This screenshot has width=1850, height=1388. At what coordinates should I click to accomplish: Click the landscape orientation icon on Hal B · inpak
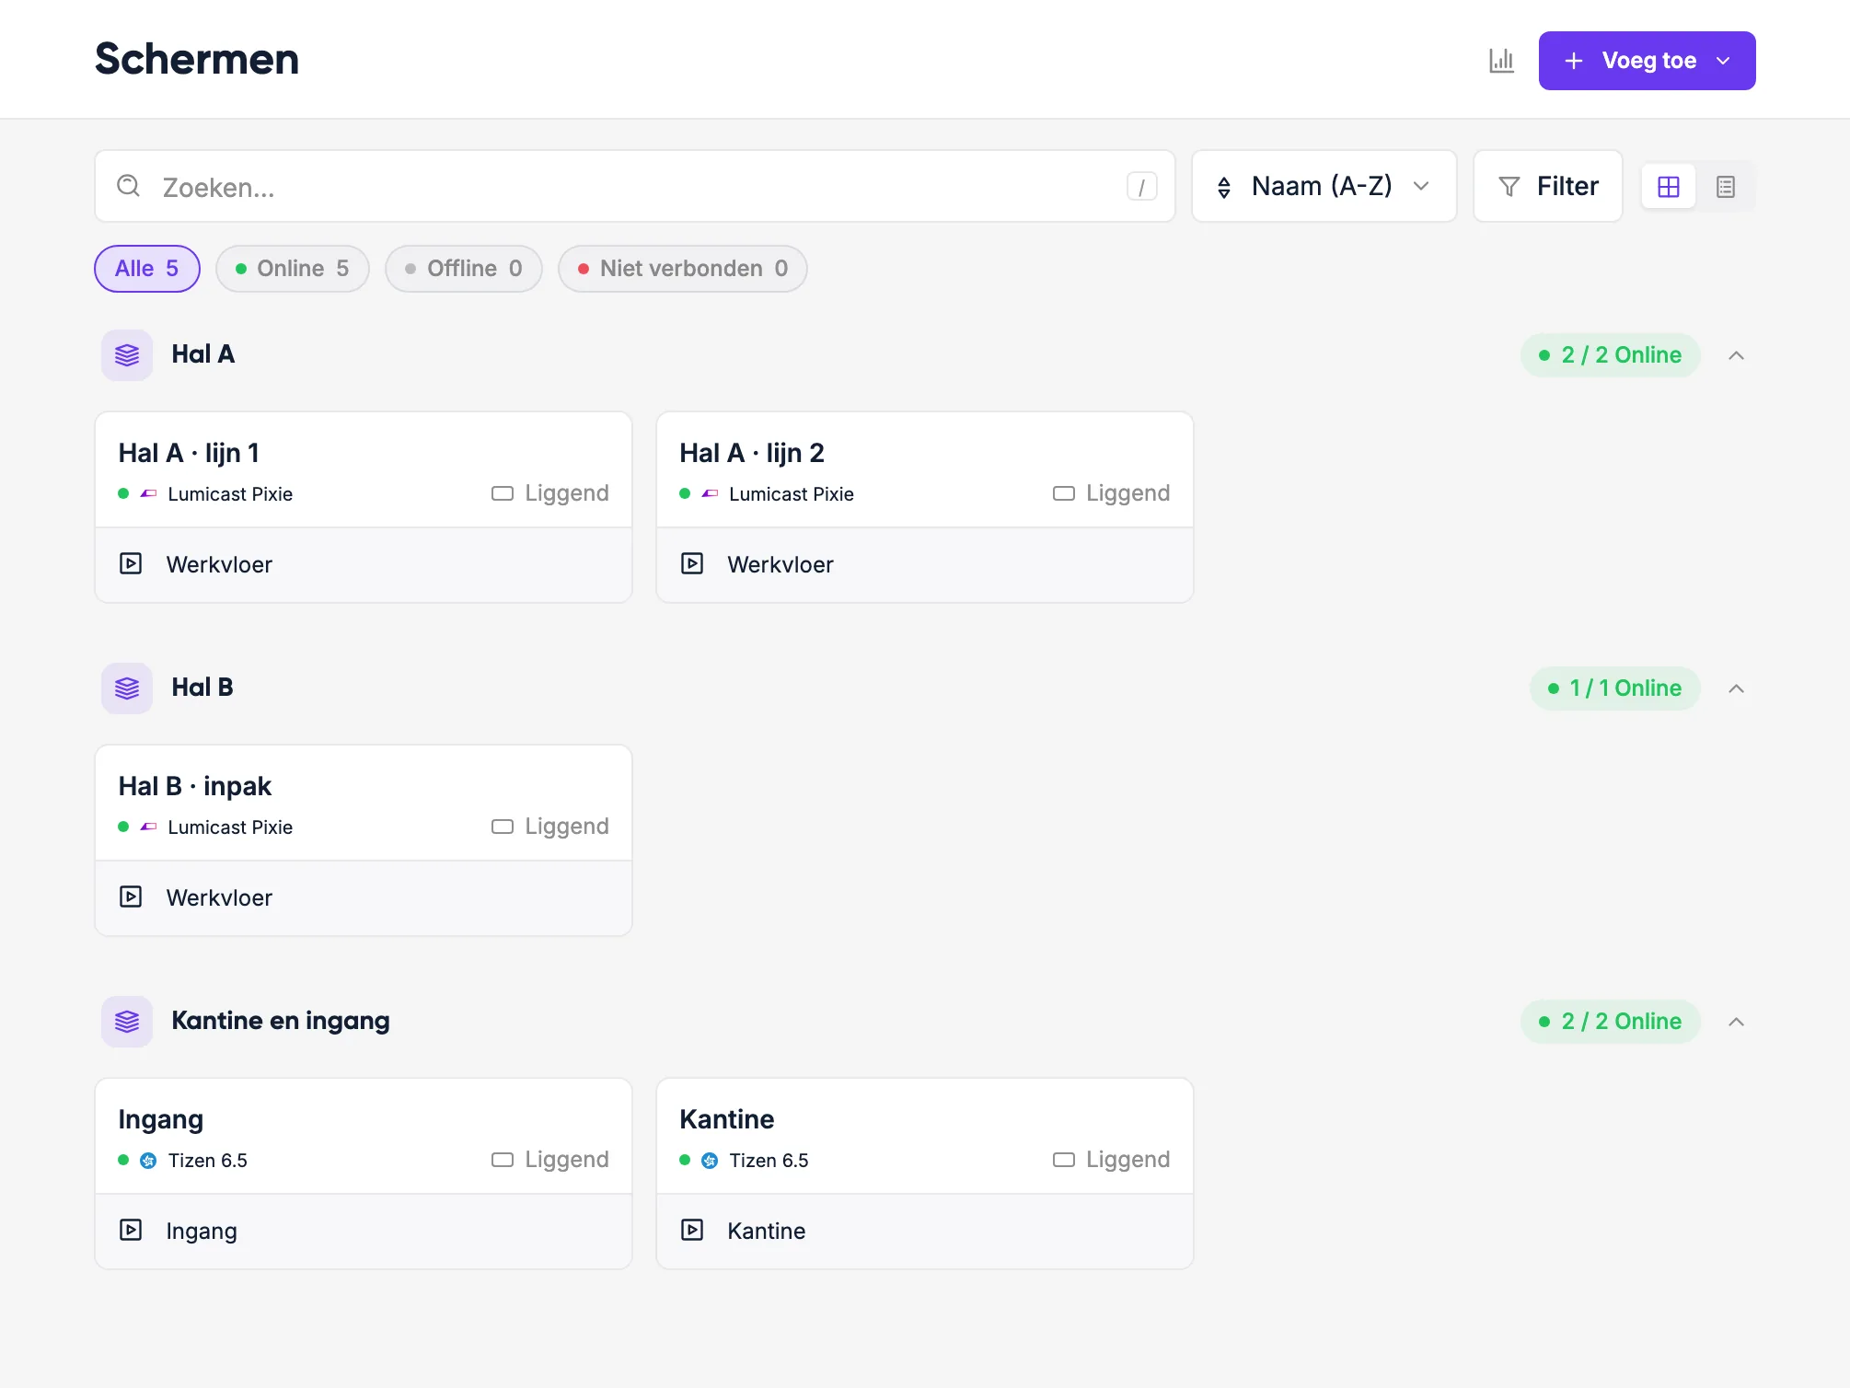point(503,827)
